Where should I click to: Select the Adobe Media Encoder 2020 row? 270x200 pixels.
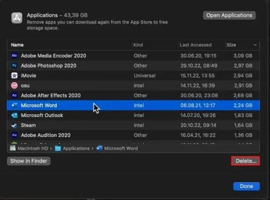[x=133, y=56]
